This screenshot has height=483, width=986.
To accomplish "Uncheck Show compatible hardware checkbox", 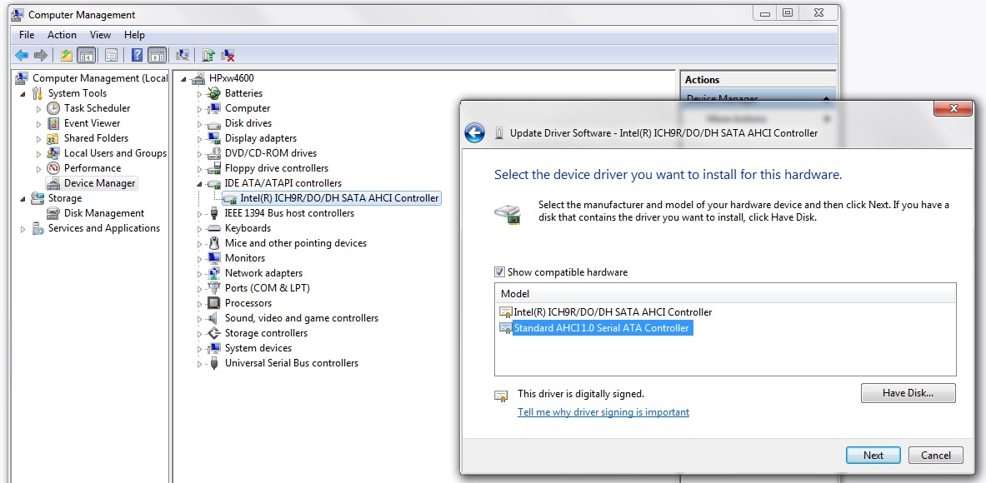I will pyautogui.click(x=499, y=272).
